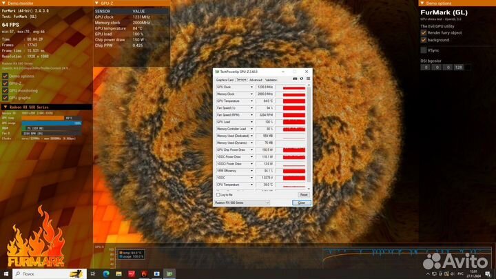Switch to the Graphics Card tab
496x279 pixels.
(225, 80)
